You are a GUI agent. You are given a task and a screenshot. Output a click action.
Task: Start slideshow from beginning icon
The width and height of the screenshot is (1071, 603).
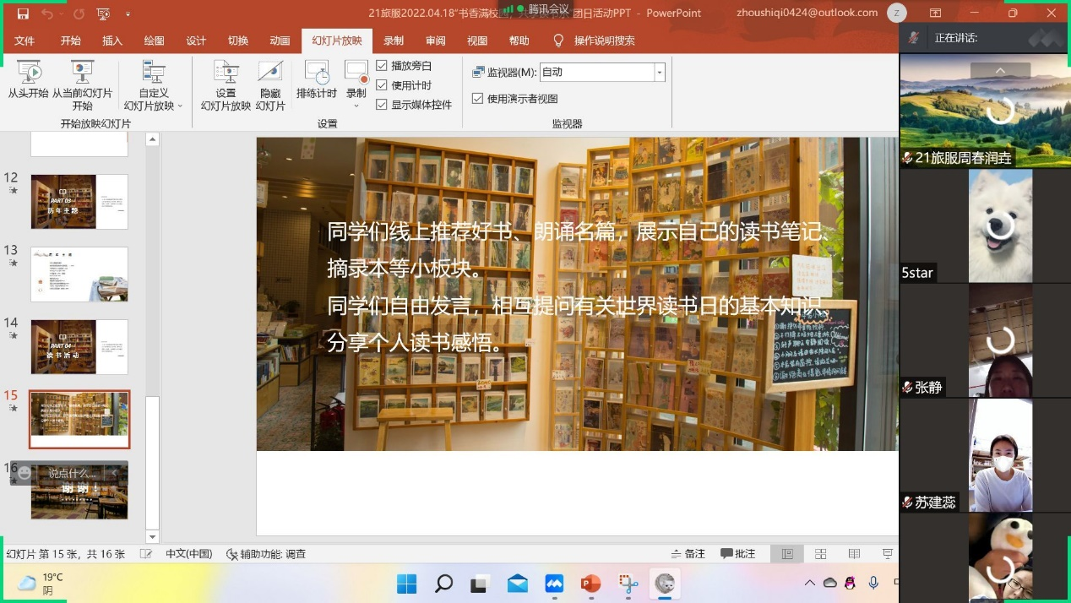(28, 73)
